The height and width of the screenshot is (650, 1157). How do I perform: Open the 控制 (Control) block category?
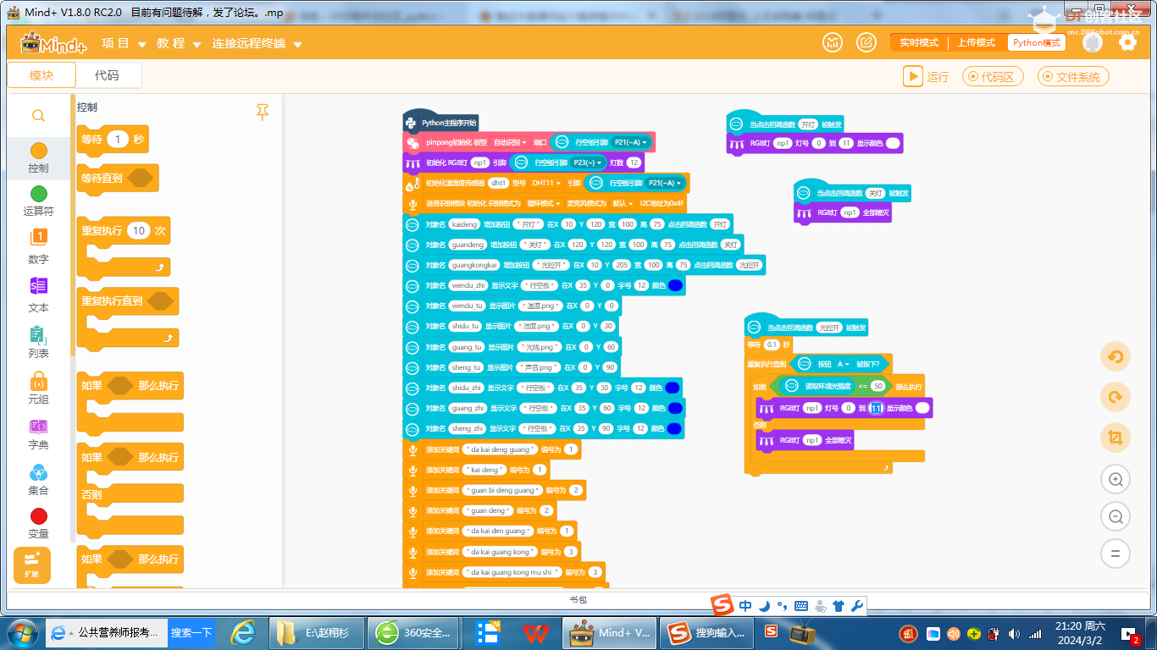(x=38, y=157)
